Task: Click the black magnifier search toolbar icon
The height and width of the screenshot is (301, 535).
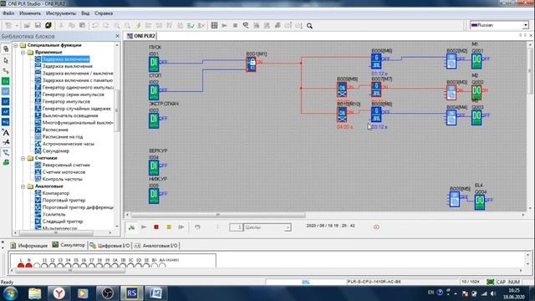Action: (x=309, y=26)
